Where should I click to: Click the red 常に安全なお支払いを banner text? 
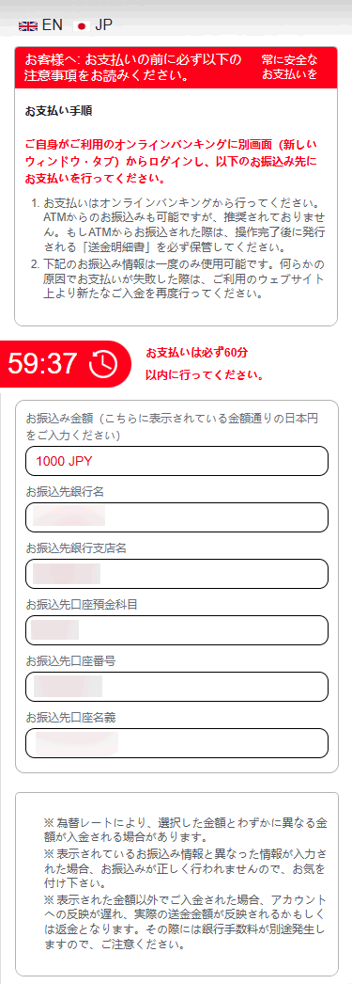point(289,68)
